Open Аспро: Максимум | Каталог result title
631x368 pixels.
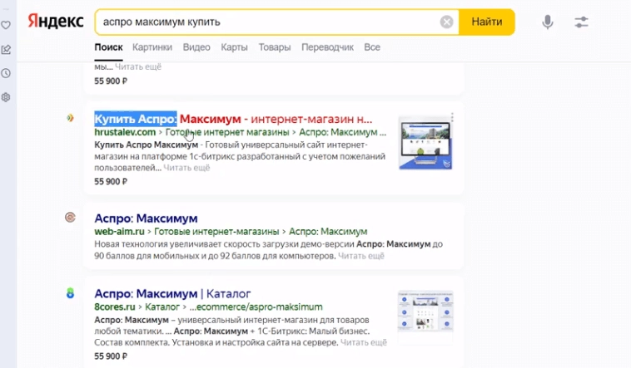[172, 294]
